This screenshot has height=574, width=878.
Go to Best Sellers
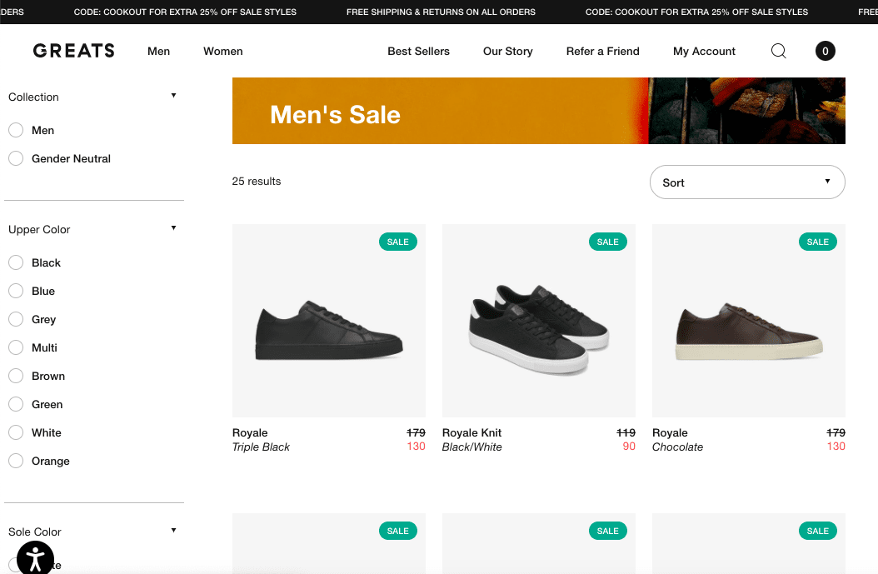[x=418, y=51]
